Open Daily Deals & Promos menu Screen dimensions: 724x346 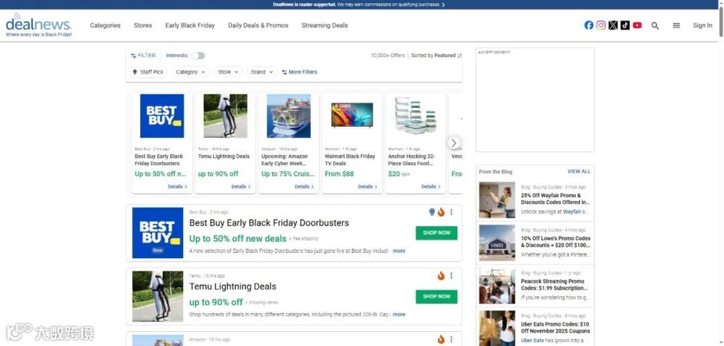(x=258, y=25)
